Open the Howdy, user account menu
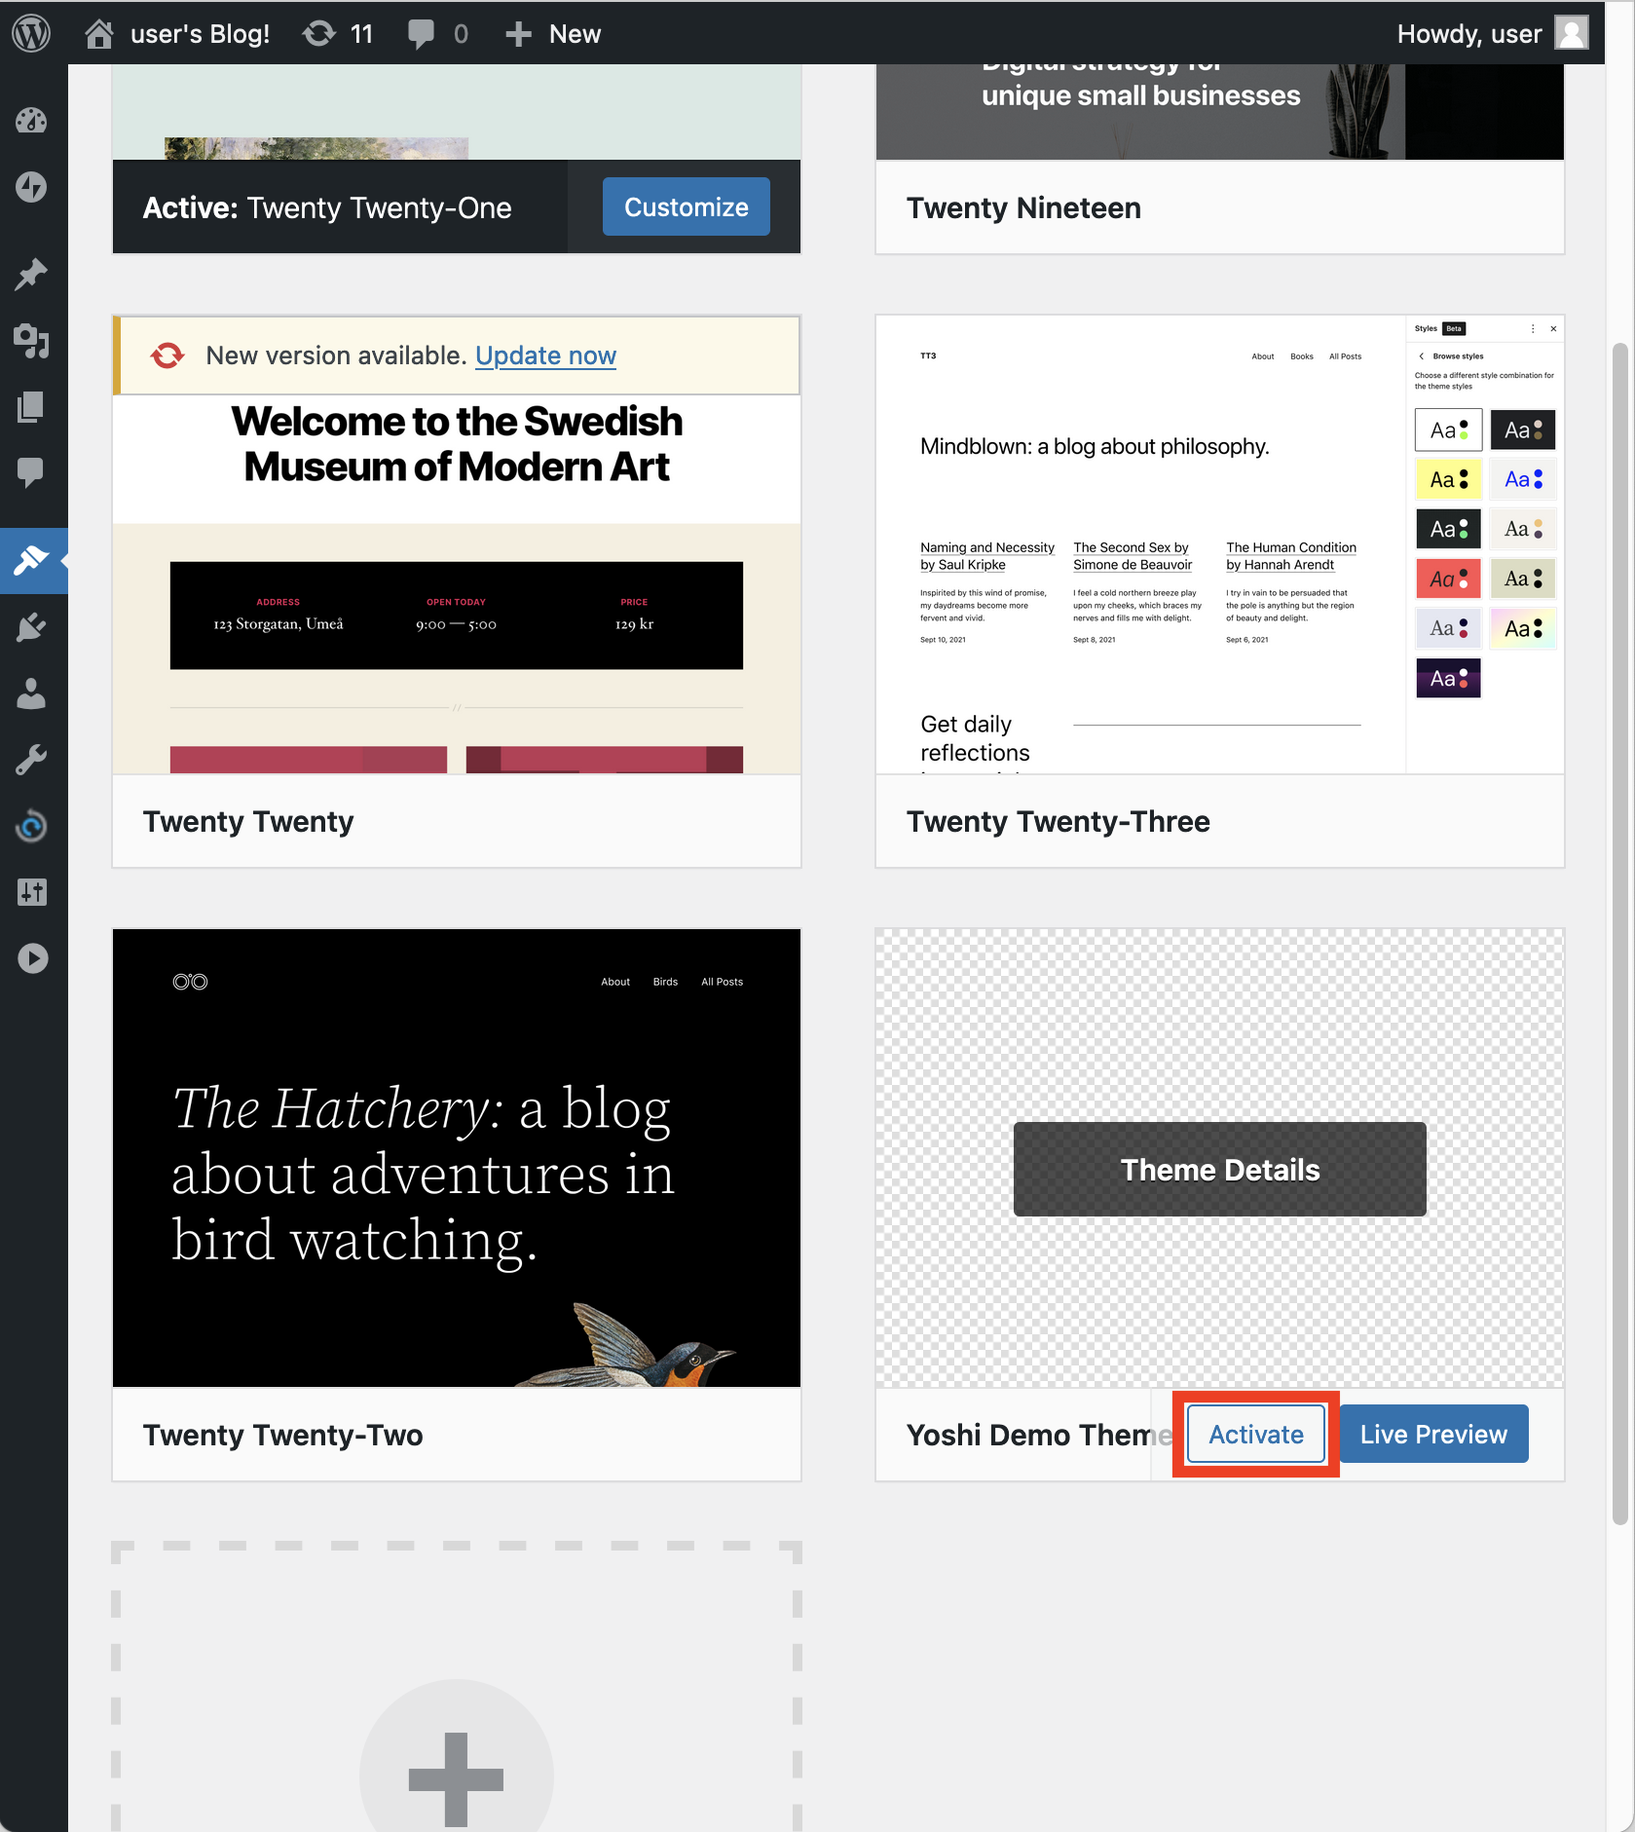Viewport: 1635px width, 1832px height. tap(1492, 33)
